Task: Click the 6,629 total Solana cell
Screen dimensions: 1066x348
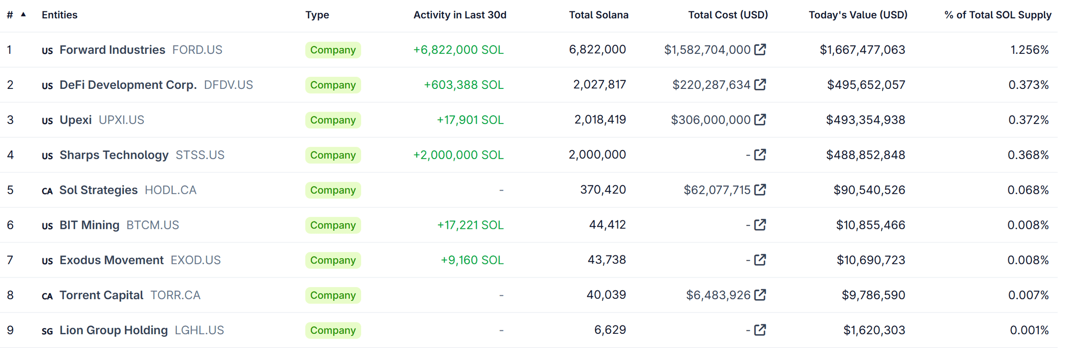Action: pyautogui.click(x=610, y=330)
